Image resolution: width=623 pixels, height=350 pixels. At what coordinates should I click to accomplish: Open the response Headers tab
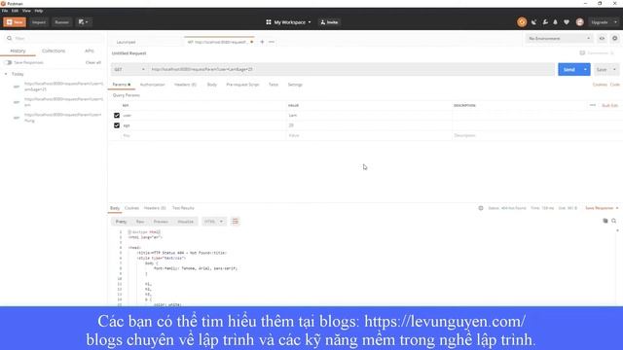coord(155,208)
